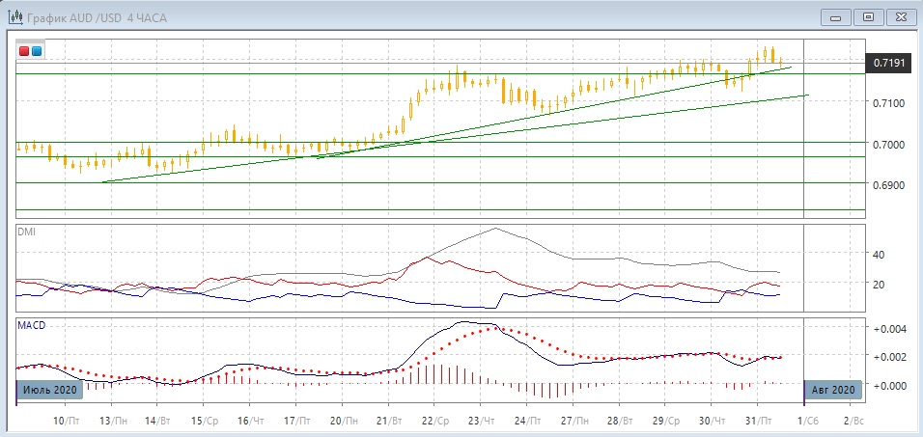The height and width of the screenshot is (437, 923).
Task: Click the 27/Пн date on time axis
Action: tap(573, 422)
